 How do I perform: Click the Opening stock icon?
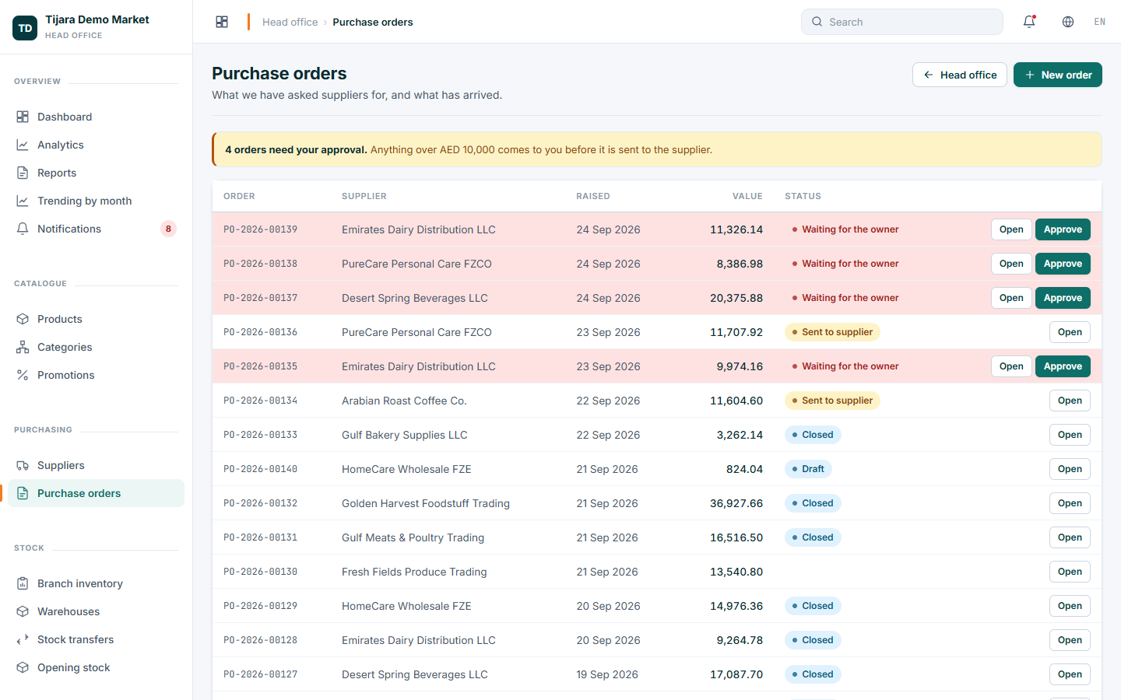tap(23, 667)
